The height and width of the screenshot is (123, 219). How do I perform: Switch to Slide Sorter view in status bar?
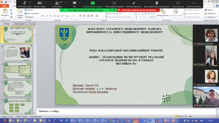[x=180, y=116]
